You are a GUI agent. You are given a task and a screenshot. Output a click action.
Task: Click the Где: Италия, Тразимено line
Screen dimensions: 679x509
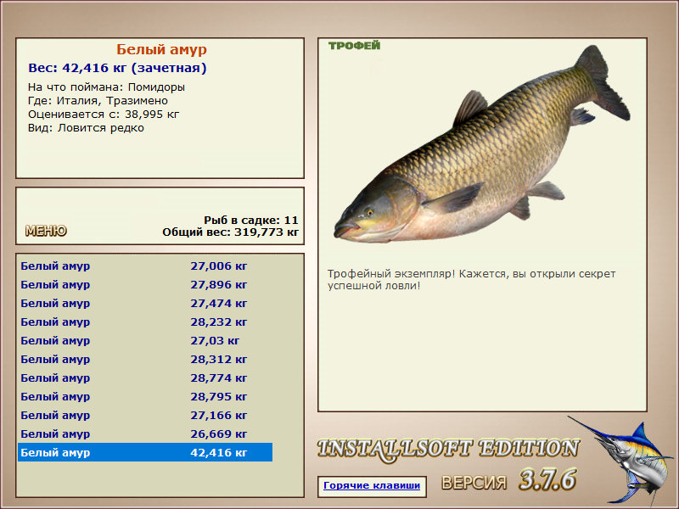(98, 101)
